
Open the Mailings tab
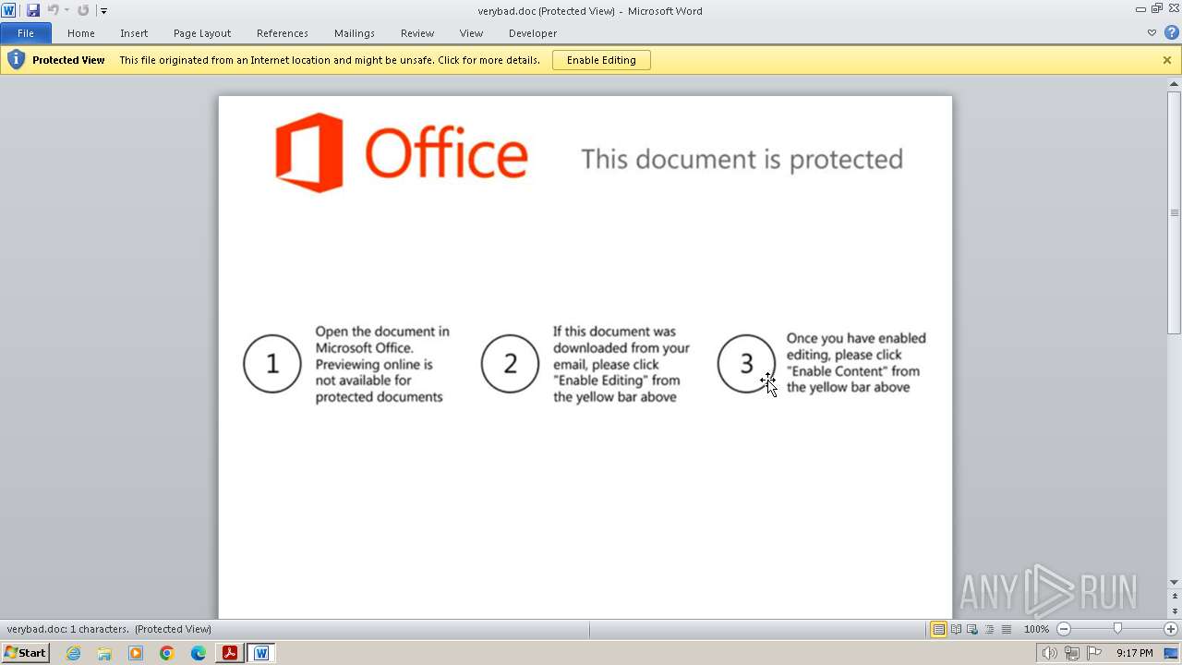point(355,33)
